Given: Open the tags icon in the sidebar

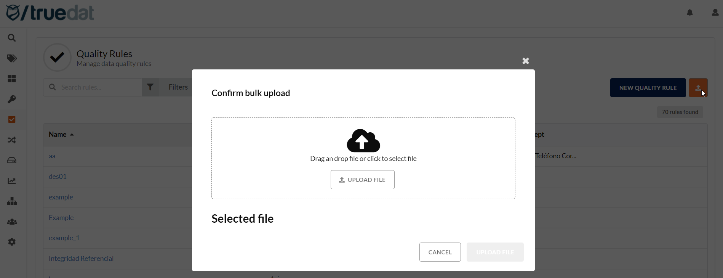Looking at the screenshot, I should 12,58.
